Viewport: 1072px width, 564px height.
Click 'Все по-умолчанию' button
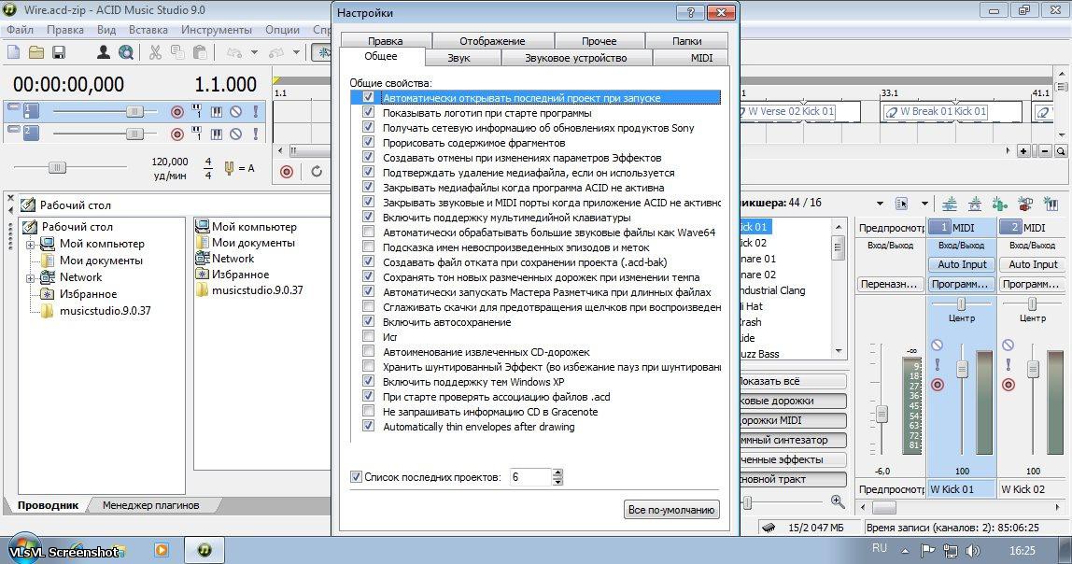pyautogui.click(x=671, y=509)
